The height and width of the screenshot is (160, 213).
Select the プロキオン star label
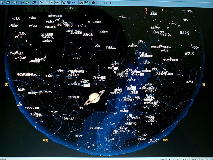click(x=115, y=93)
